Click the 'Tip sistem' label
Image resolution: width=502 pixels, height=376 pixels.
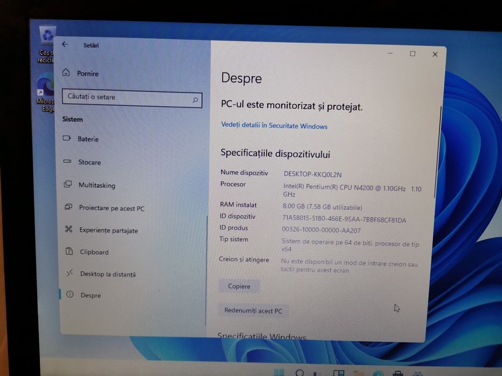[234, 239]
